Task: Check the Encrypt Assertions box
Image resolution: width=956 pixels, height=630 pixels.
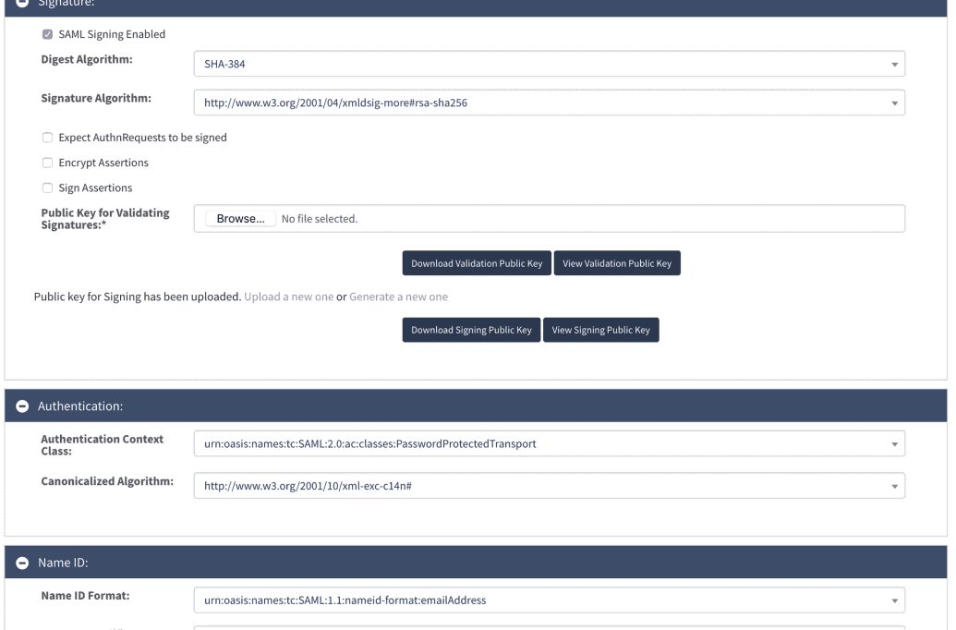Action: click(x=47, y=163)
